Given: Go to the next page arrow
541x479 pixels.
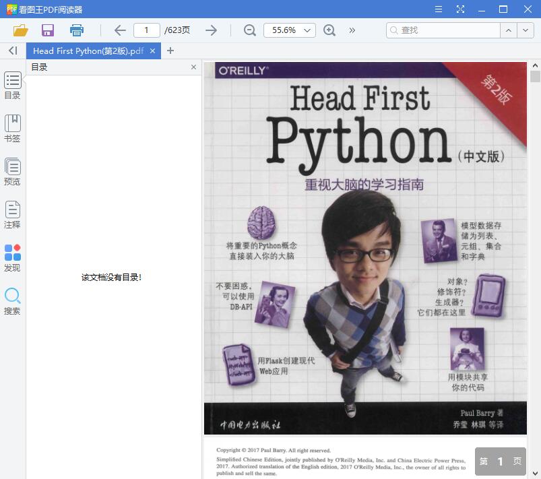Looking at the screenshot, I should pyautogui.click(x=211, y=30).
